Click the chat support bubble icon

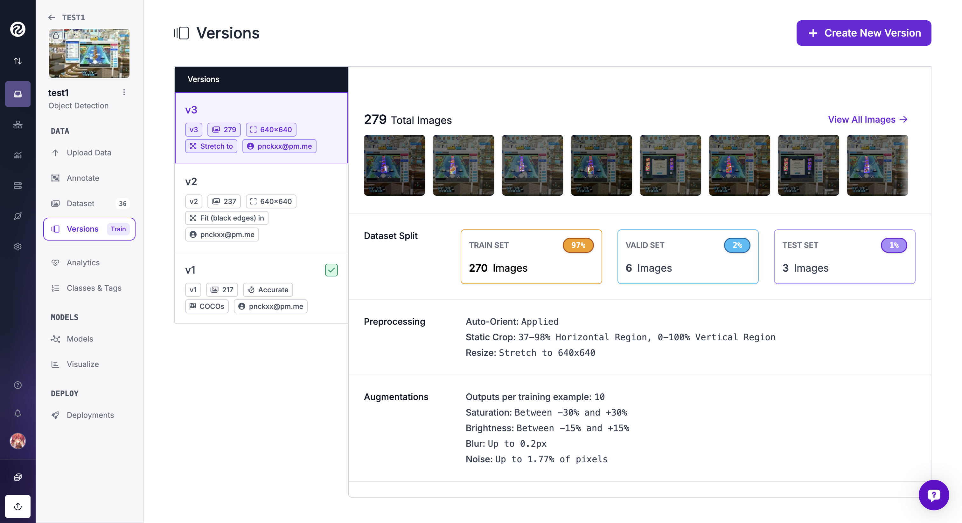pyautogui.click(x=933, y=495)
